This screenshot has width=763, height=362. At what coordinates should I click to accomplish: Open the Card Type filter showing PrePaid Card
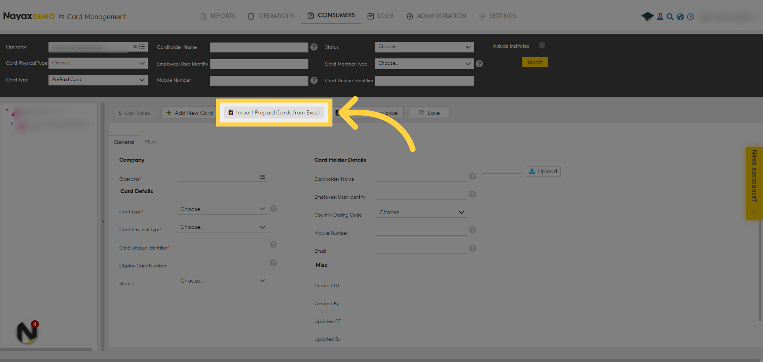click(98, 80)
